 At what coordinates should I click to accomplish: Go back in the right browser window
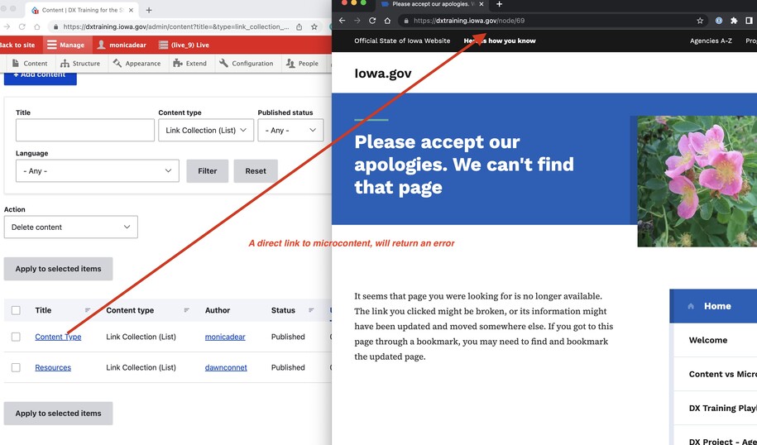[x=343, y=21]
